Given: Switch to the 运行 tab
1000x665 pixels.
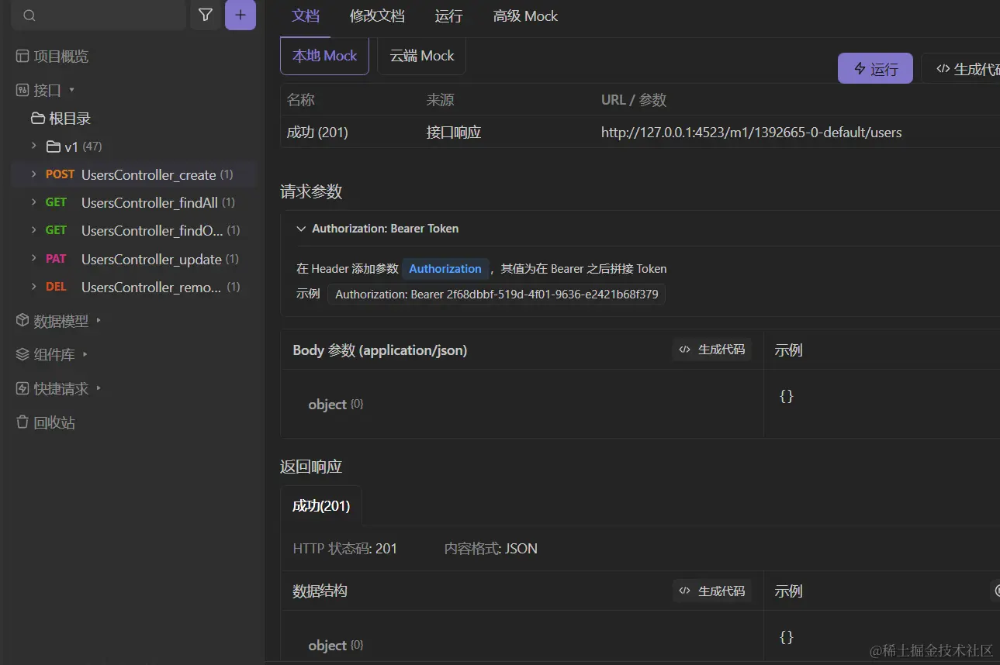Looking at the screenshot, I should [x=449, y=16].
